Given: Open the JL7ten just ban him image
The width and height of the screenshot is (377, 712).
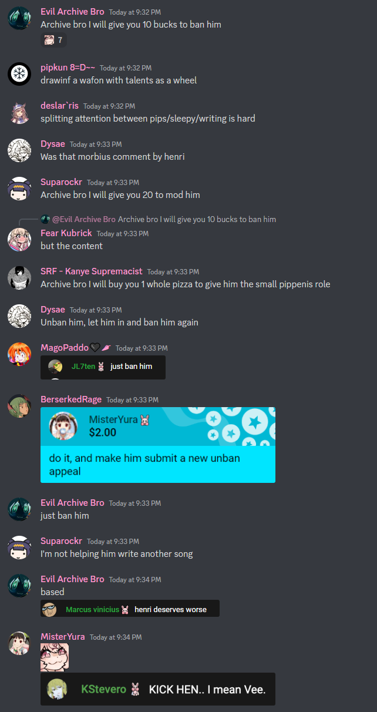Looking at the screenshot, I should pos(103,367).
